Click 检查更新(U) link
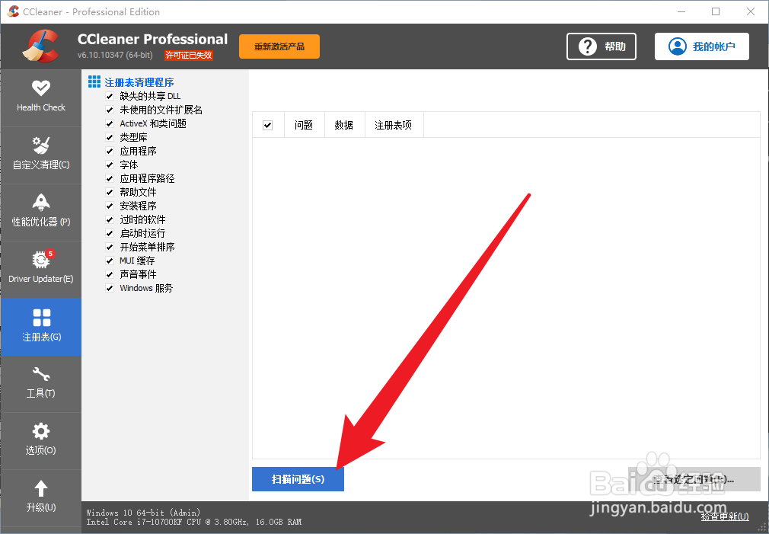This screenshot has height=534, width=769. tap(724, 516)
